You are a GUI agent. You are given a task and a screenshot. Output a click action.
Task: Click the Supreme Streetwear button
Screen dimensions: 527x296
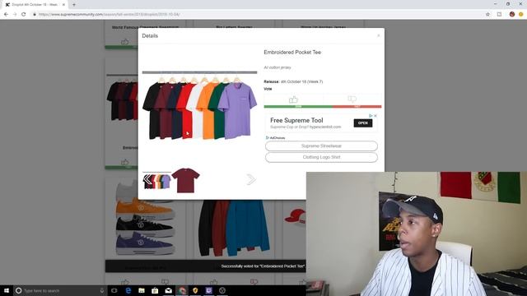coord(321,146)
